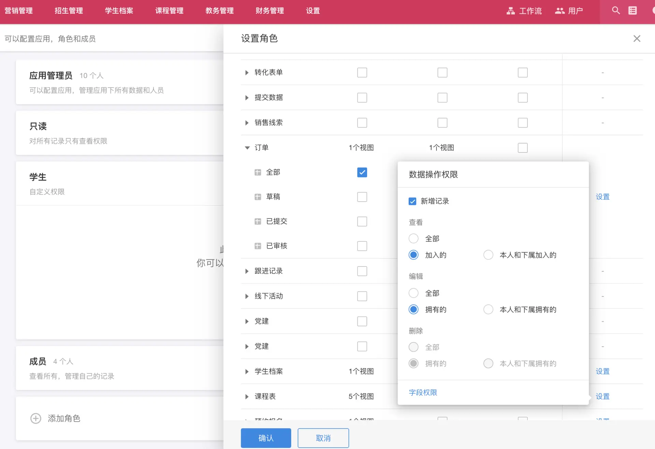Click the users icon beside 用户
The image size is (655, 449).
(x=559, y=11)
